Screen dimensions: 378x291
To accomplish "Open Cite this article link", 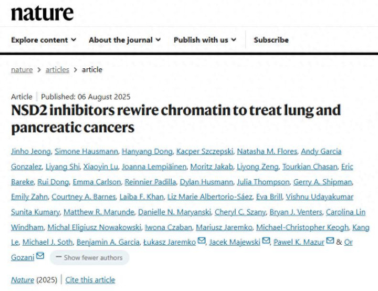I will (90, 280).
